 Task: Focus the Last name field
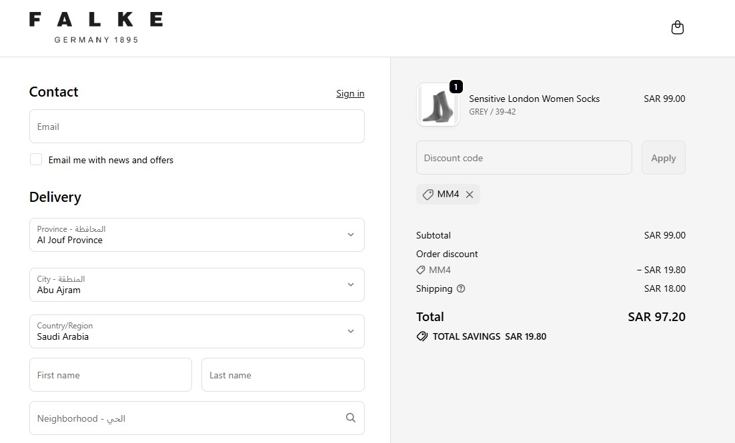click(283, 374)
